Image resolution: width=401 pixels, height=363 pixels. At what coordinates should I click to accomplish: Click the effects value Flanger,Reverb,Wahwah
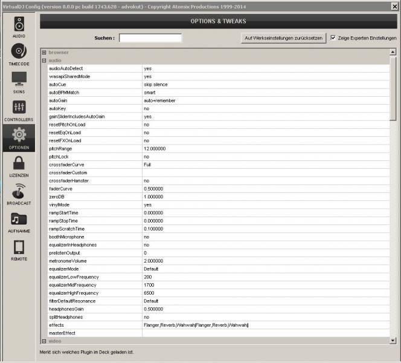click(x=196, y=325)
